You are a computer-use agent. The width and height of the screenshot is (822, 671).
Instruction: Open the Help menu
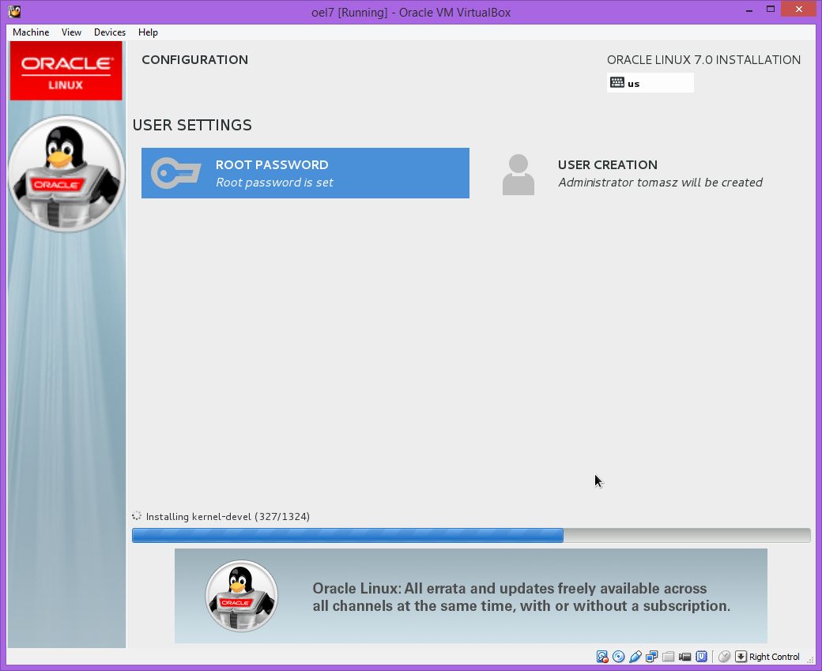(x=148, y=32)
